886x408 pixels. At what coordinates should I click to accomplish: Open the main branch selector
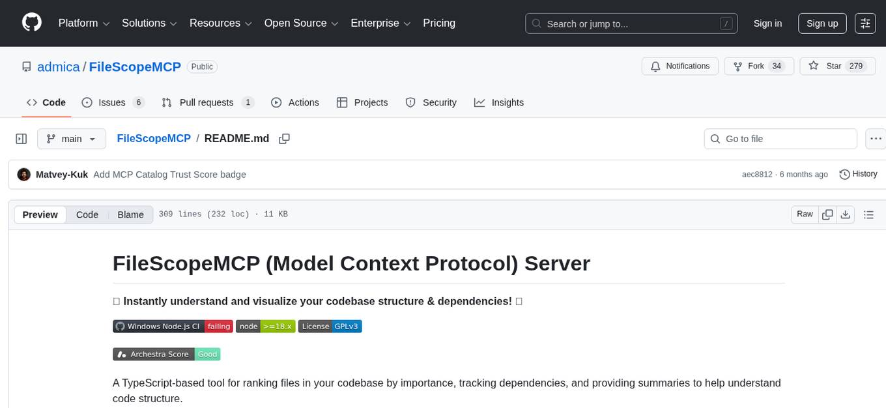[72, 138]
